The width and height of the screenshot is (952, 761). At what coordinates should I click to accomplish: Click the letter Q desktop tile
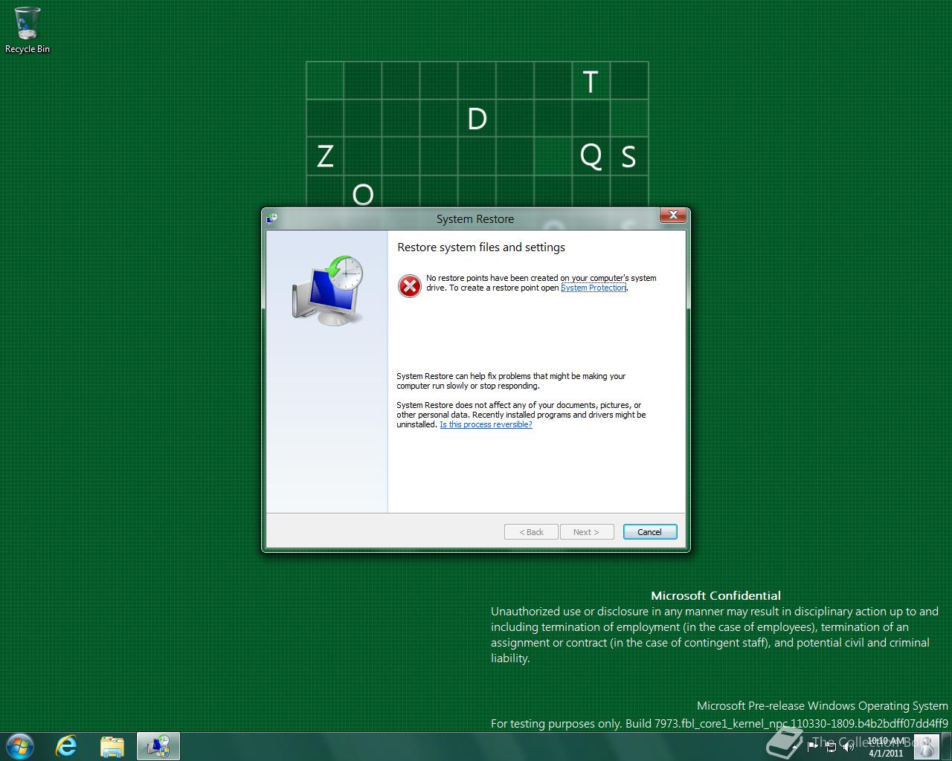[x=591, y=157]
